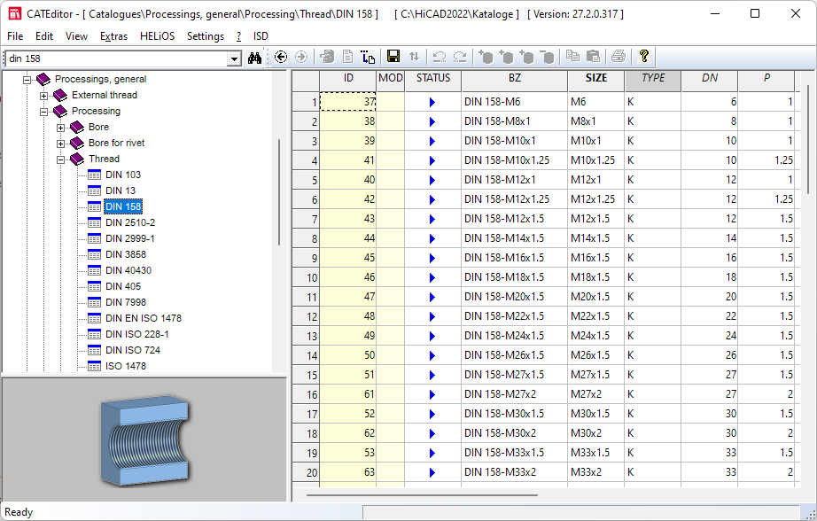Select the DIN EN ISO 1478 tree item
Viewport: 817px width, 521px height.
pyautogui.click(x=144, y=318)
